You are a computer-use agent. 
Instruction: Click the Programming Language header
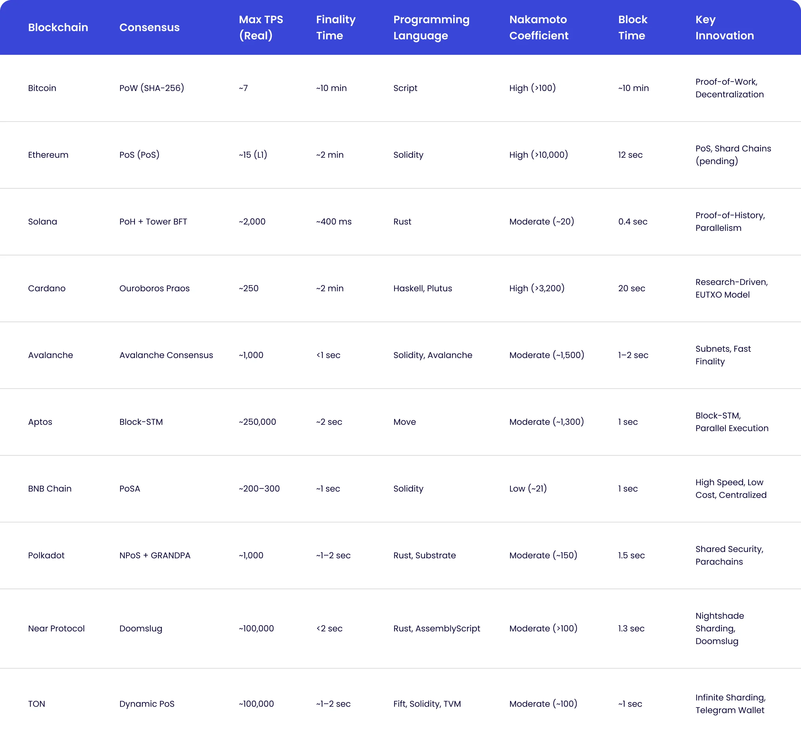[431, 27]
